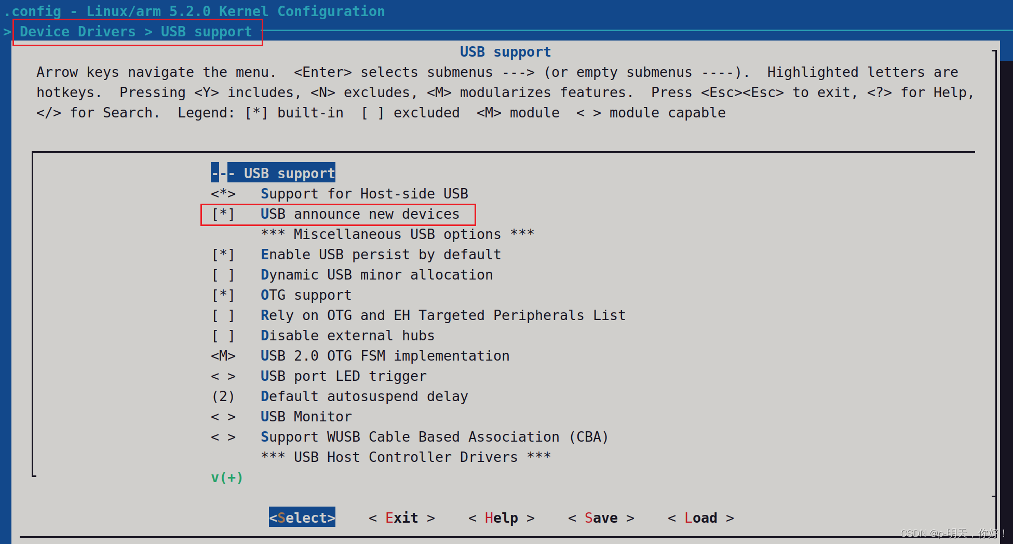Enable Rely on OTG and EH Targeted Peripherals checkbox
This screenshot has width=1013, height=544.
223,315
